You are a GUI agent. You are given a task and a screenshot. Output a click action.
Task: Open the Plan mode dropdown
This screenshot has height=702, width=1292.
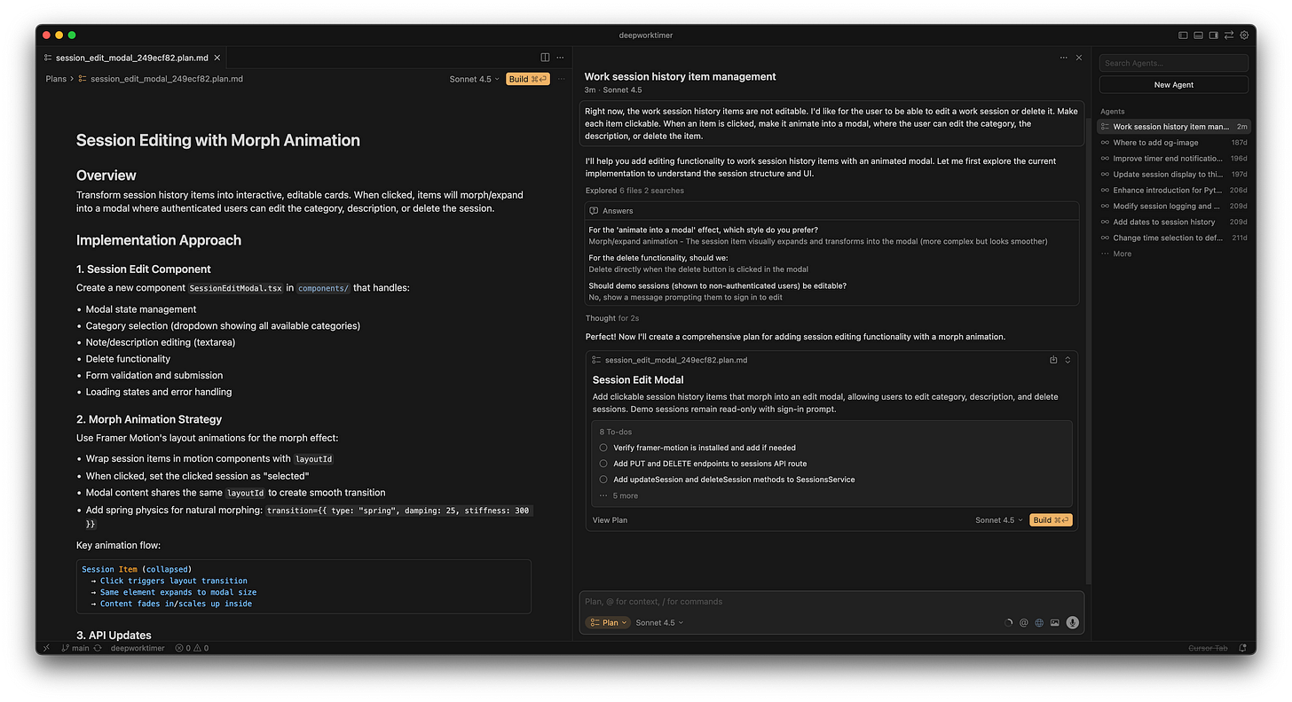point(608,623)
